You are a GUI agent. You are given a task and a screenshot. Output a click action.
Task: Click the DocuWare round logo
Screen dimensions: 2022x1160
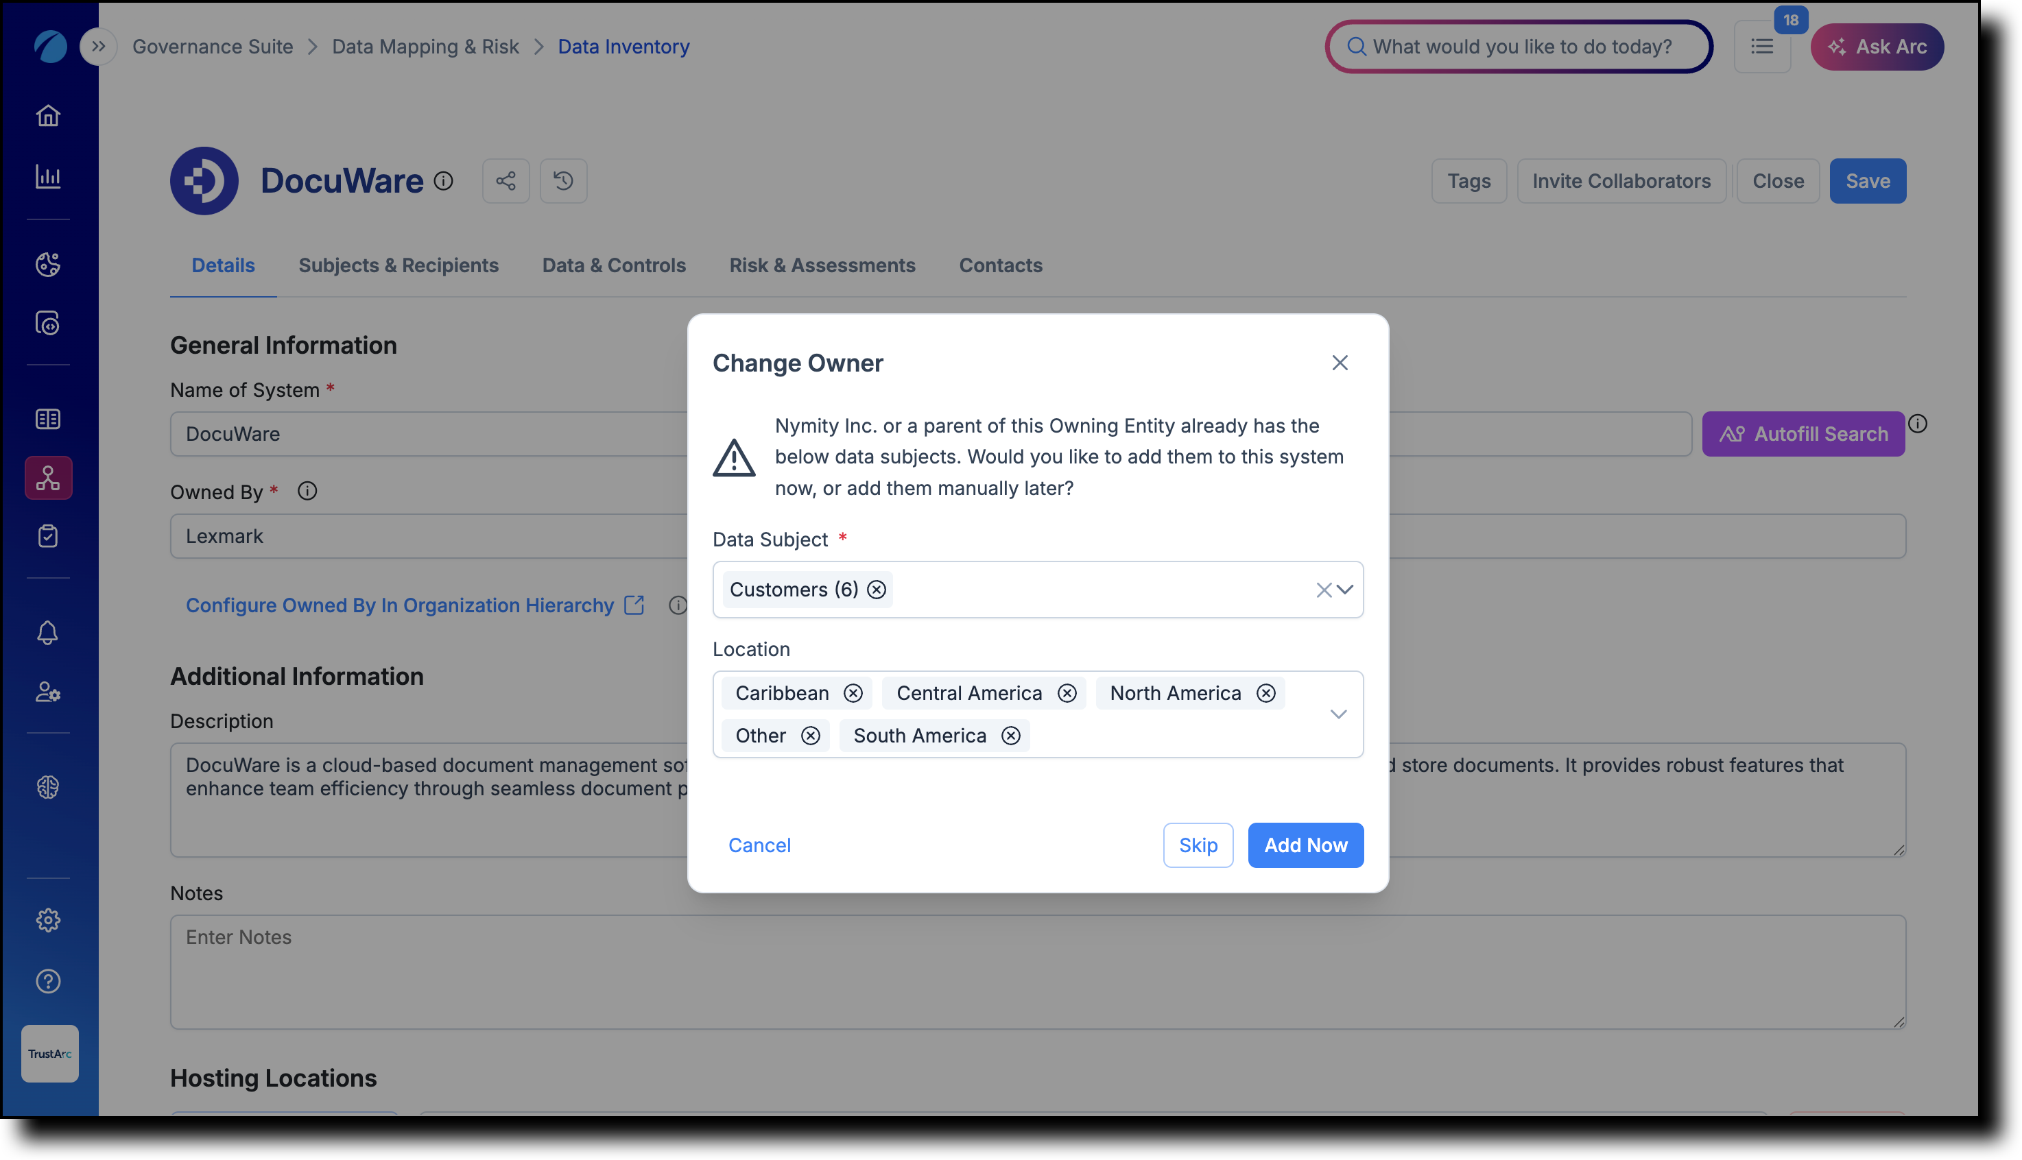204,181
